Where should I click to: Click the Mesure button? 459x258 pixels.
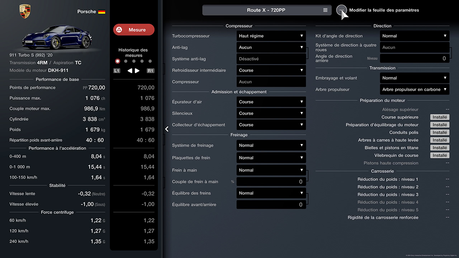click(134, 30)
